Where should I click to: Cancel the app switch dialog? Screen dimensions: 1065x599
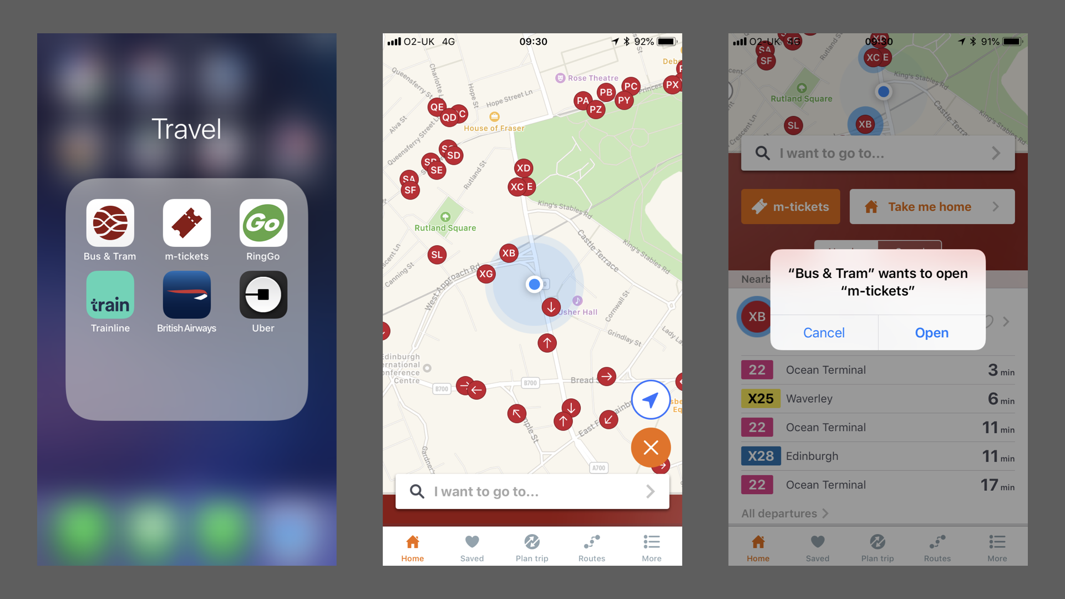tap(824, 332)
